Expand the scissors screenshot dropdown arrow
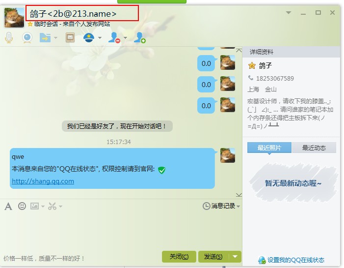Image resolution: width=344 pixels, height=268 pixels. 60,206
